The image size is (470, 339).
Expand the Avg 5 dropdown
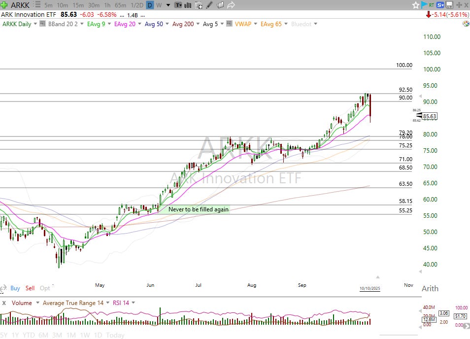coord(222,24)
